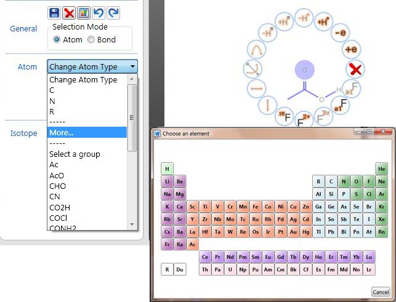Click the double-arrow rotate radial button
Image resolution: width=396 pixels, height=302 pixels.
click(253, 69)
